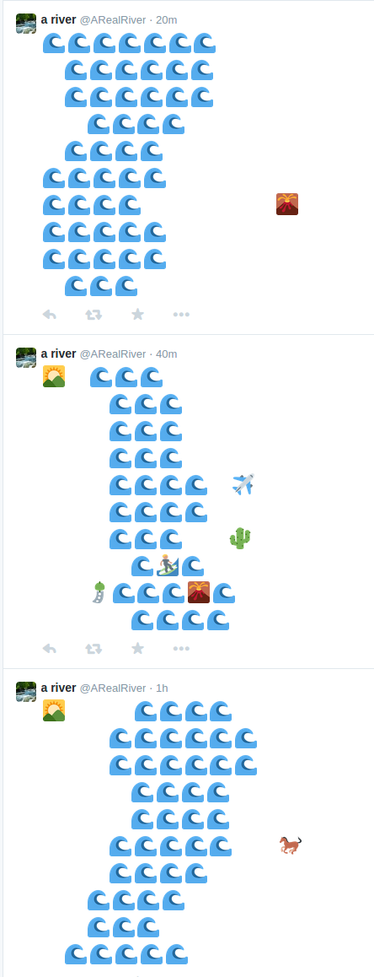Click "a river" name on the 1h tweet
The image size is (374, 977).
58,688
